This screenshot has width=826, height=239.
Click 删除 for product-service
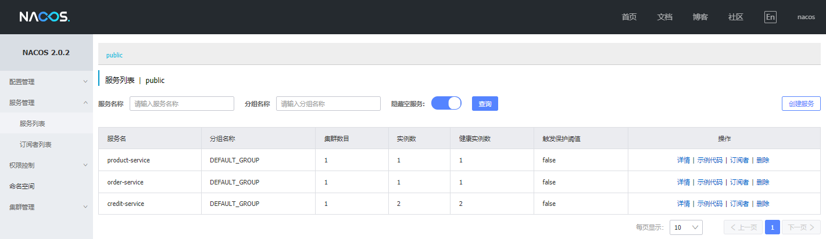point(763,160)
